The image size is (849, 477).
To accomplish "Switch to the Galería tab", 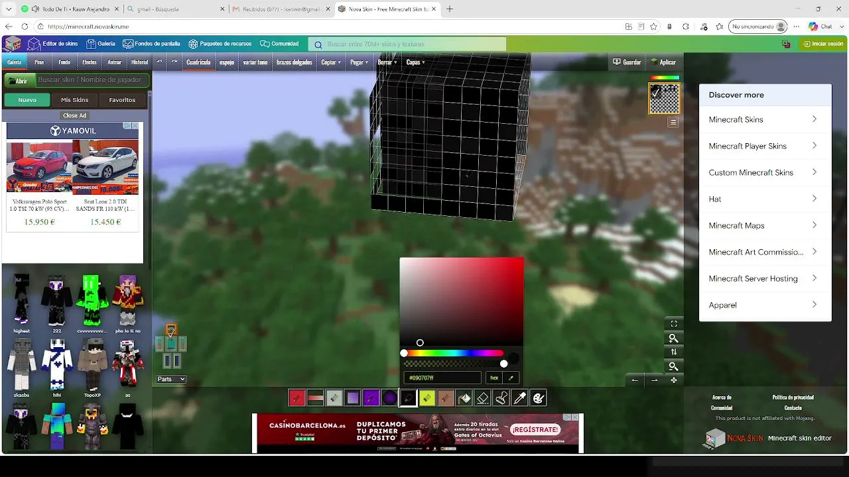I will tap(14, 62).
